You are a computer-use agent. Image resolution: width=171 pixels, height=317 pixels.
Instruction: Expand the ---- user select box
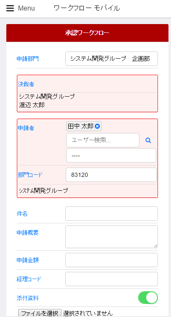(x=111, y=155)
